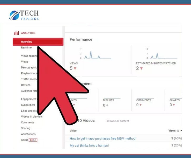Viewport: 191px width, 158px height.
Task: Sort by the Views column header
Action: point(172,131)
